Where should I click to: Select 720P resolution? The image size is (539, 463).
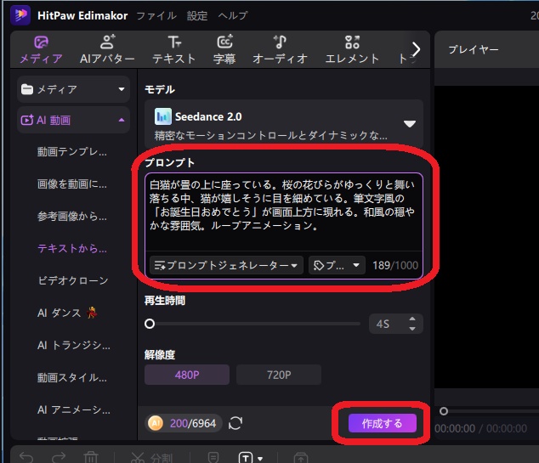[x=279, y=375]
